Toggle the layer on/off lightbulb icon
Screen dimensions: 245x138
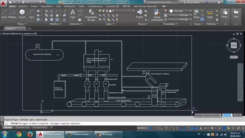(100, 11)
